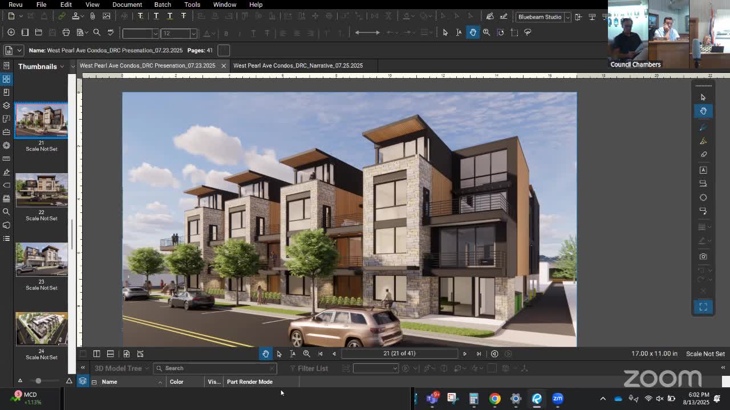
Task: Click the Print icon in toolbar
Action: pyautogui.click(x=66, y=32)
